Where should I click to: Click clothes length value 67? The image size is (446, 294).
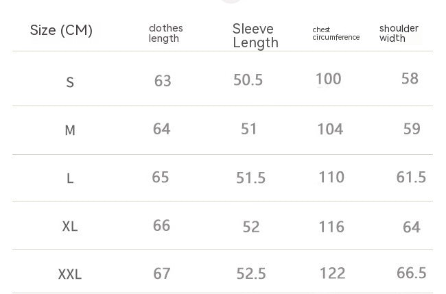[x=162, y=274]
